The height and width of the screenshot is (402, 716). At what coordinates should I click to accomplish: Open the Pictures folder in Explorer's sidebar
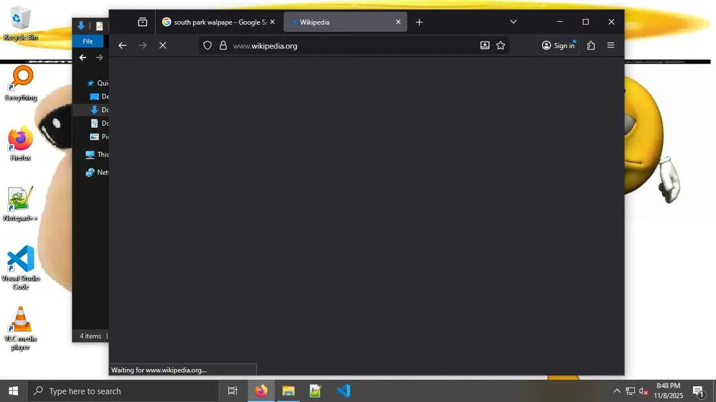[99, 137]
